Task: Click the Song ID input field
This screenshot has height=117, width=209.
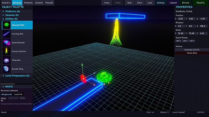Action: coord(13,98)
